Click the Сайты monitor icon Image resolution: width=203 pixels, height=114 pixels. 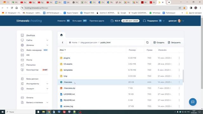(22, 40)
